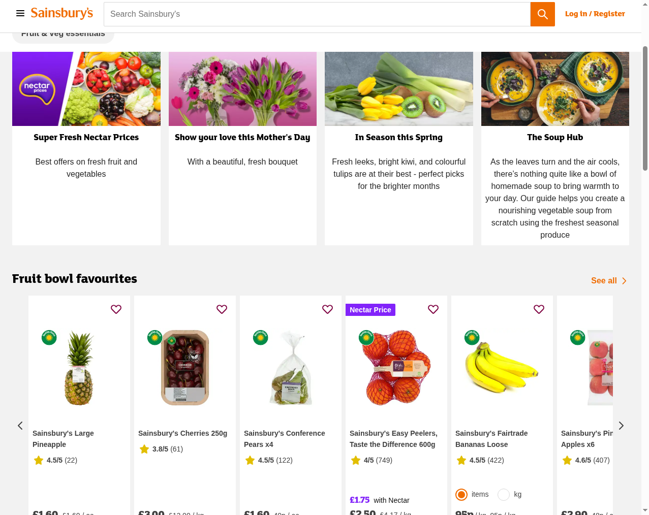The height and width of the screenshot is (515, 649).
Task: Select the kg radio for bananas
Action: pos(503,494)
